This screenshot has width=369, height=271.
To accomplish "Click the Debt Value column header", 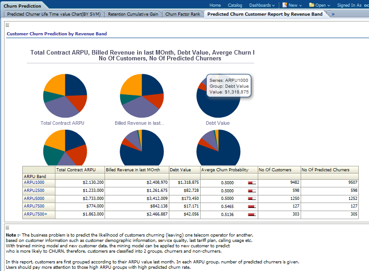I will click(184, 169).
